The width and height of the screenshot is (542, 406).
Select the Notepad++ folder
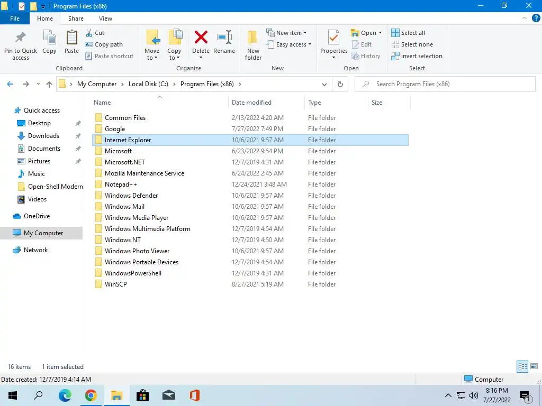point(250,184)
